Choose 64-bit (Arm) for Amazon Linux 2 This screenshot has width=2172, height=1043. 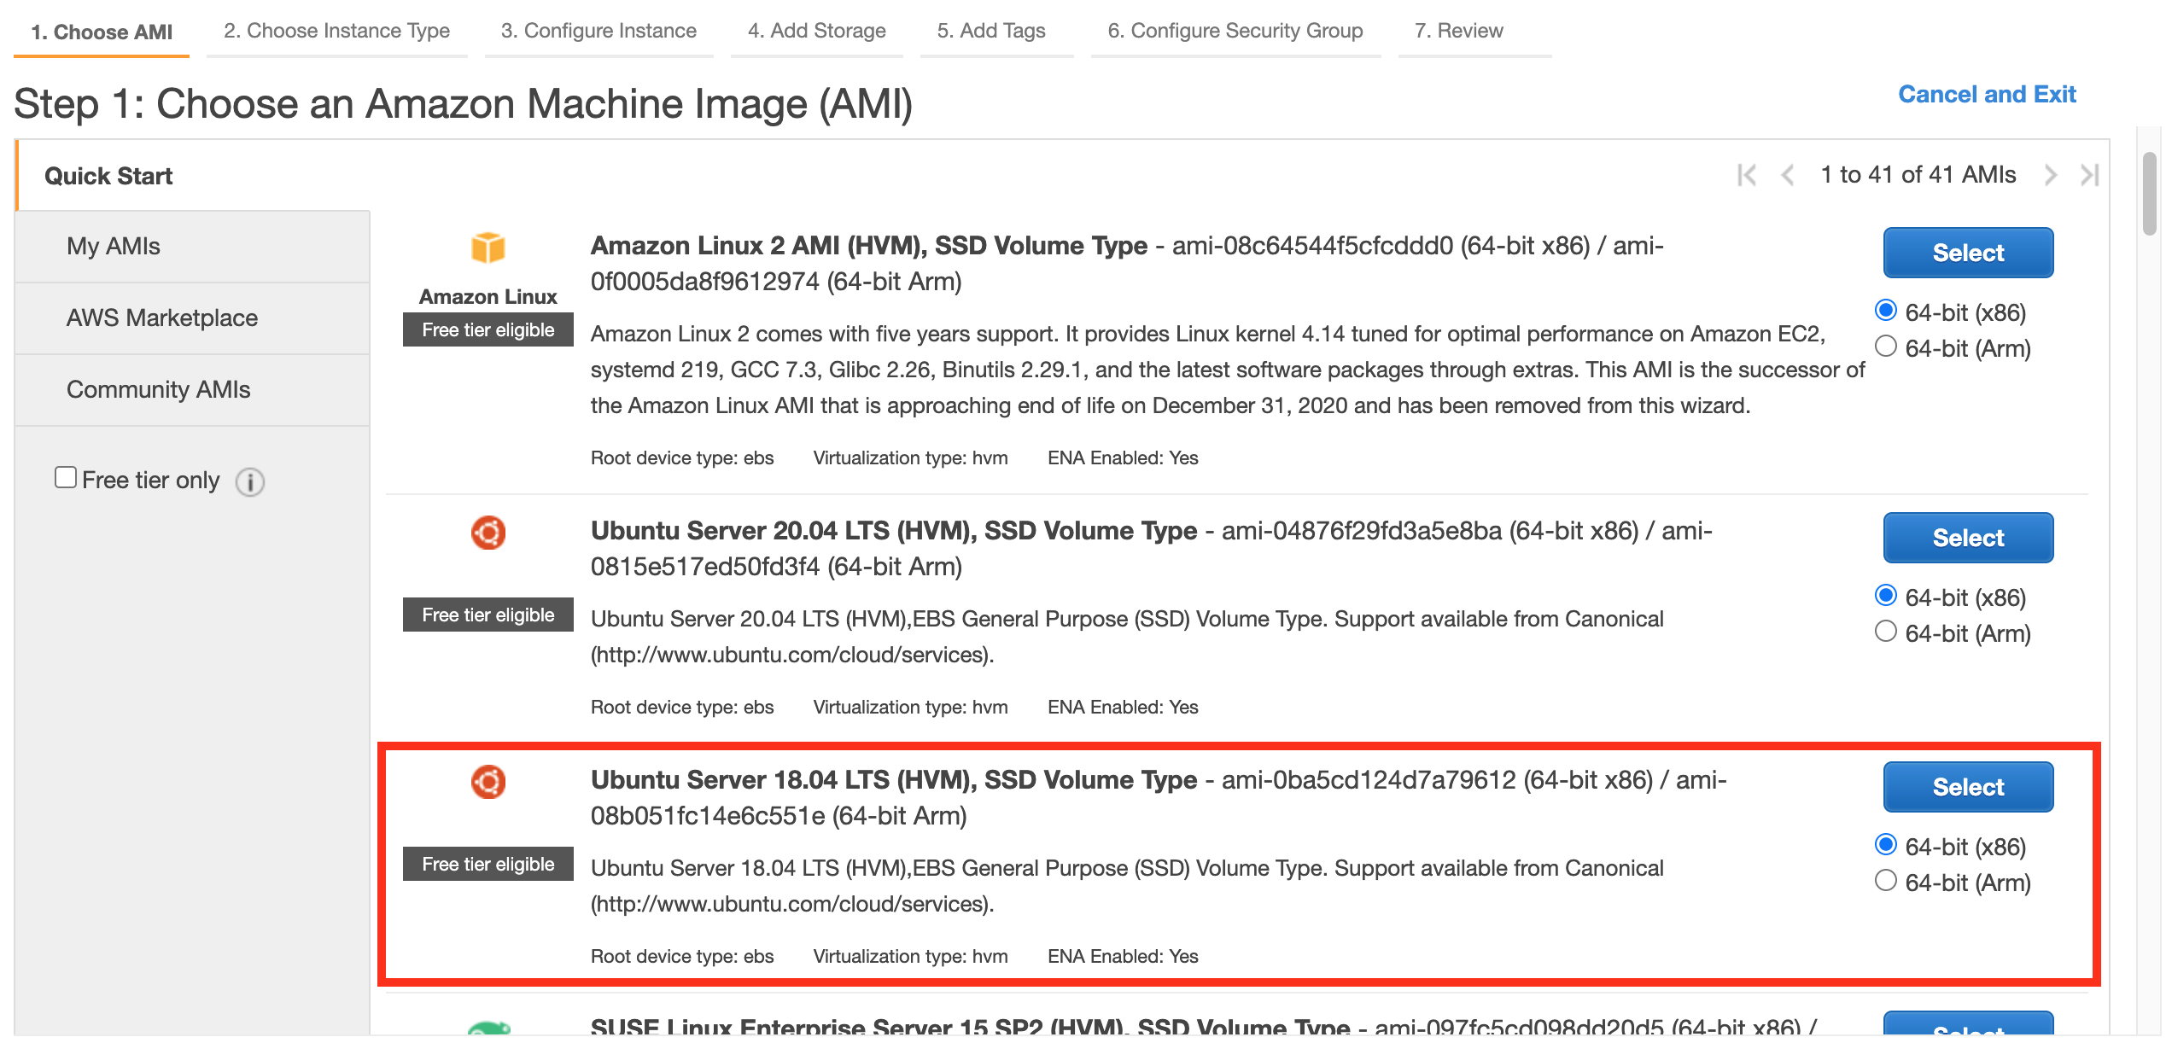1885,347
